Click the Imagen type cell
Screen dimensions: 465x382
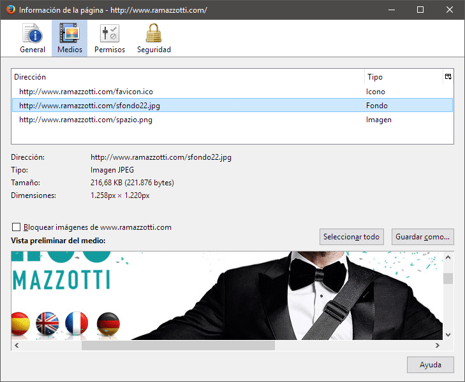(379, 120)
